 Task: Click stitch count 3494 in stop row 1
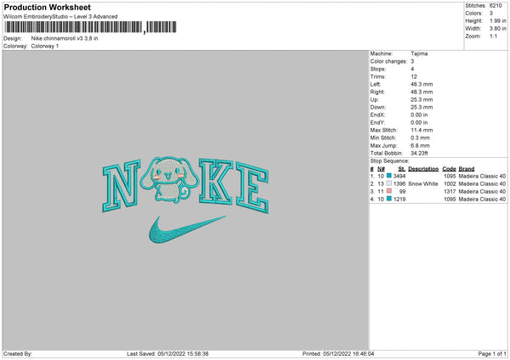(399, 176)
